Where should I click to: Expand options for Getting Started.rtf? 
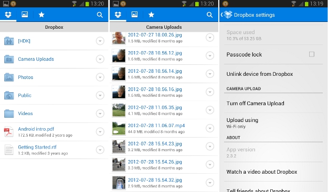(100, 150)
